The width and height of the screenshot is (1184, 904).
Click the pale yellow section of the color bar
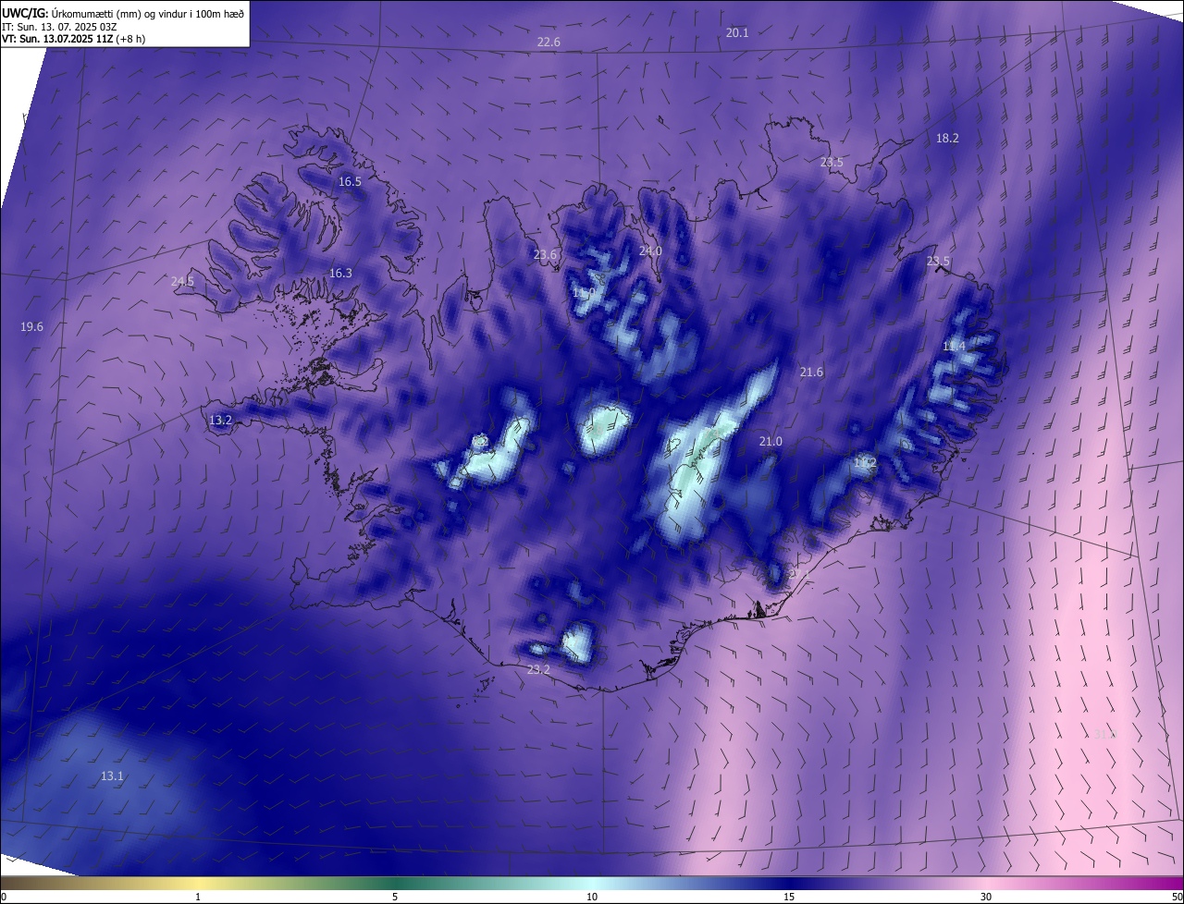tap(199, 883)
